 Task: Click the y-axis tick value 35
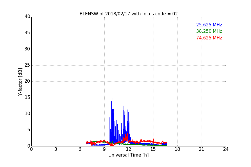(27, 33)
